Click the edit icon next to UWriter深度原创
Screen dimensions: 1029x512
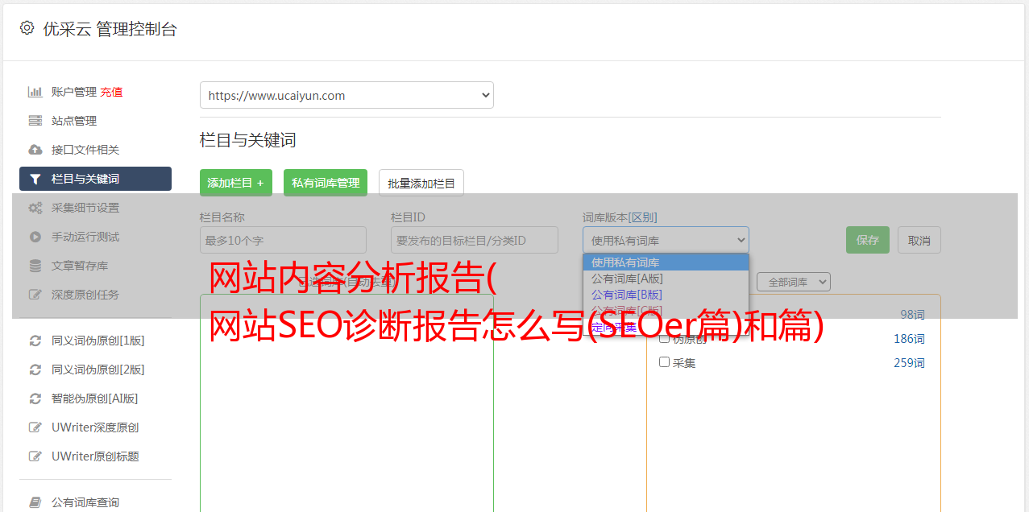pyautogui.click(x=35, y=427)
